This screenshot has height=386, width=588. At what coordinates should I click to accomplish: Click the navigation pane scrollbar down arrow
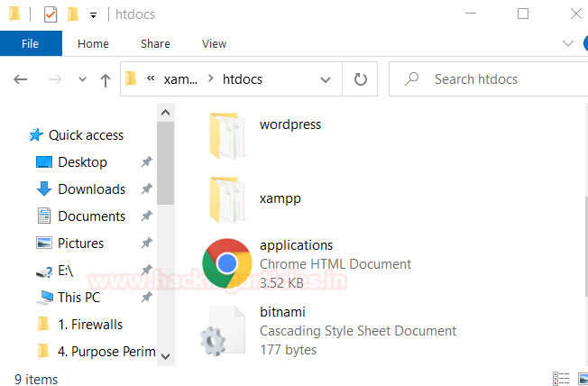tap(165, 356)
